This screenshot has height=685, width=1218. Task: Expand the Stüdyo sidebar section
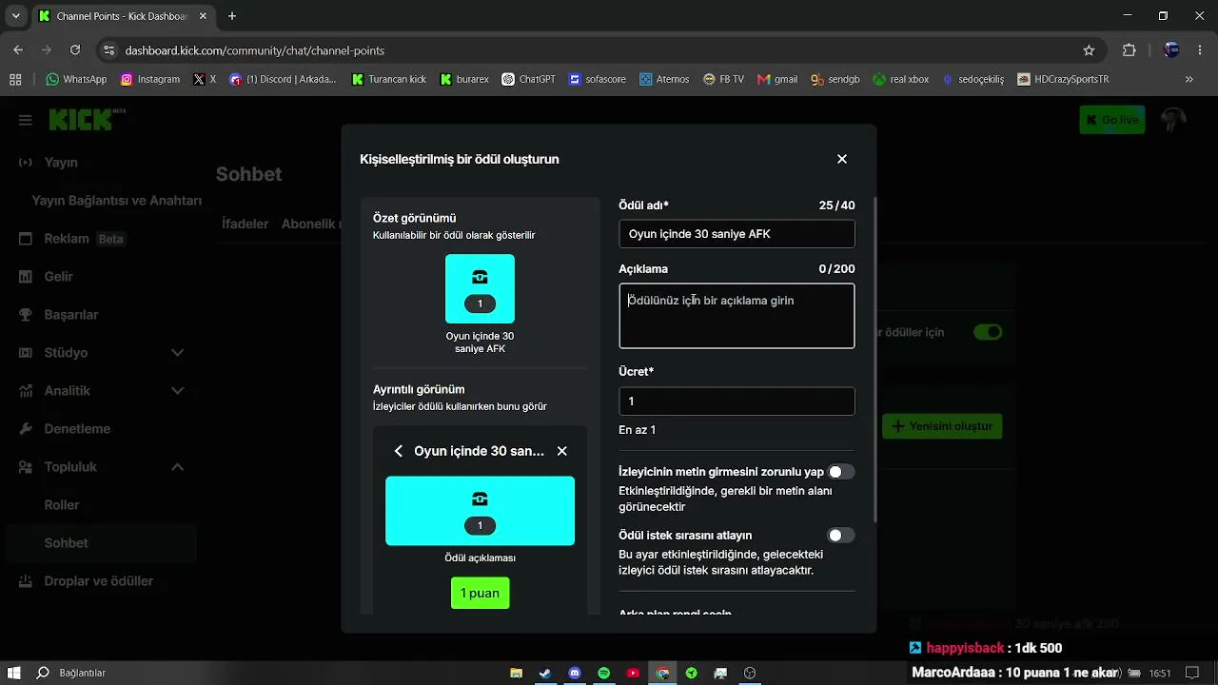(177, 353)
